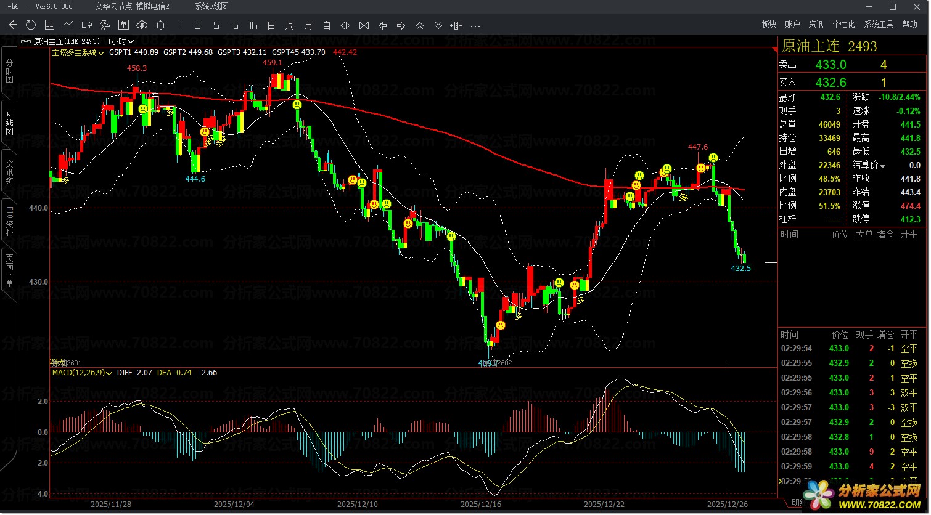This screenshot has height=515, width=931.
Task: Open the 系统工具 menu
Action: coord(879,25)
